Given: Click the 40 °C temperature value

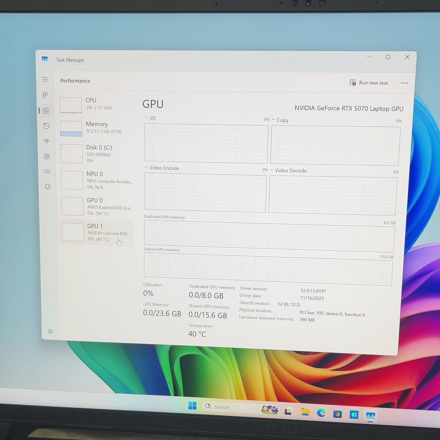Looking at the screenshot, I should [x=197, y=334].
